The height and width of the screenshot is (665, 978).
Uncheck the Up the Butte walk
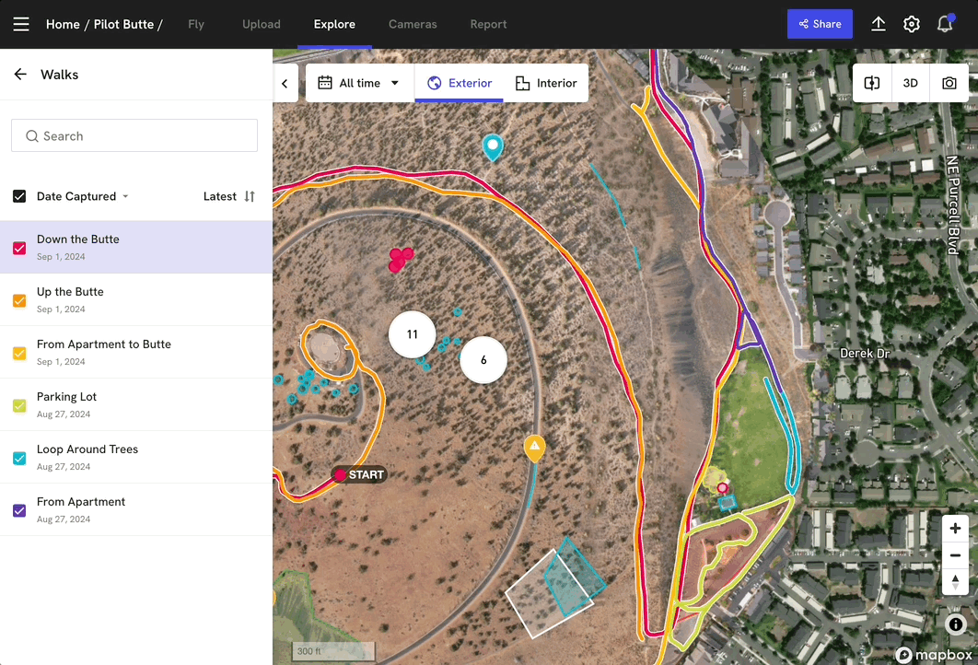coord(19,300)
